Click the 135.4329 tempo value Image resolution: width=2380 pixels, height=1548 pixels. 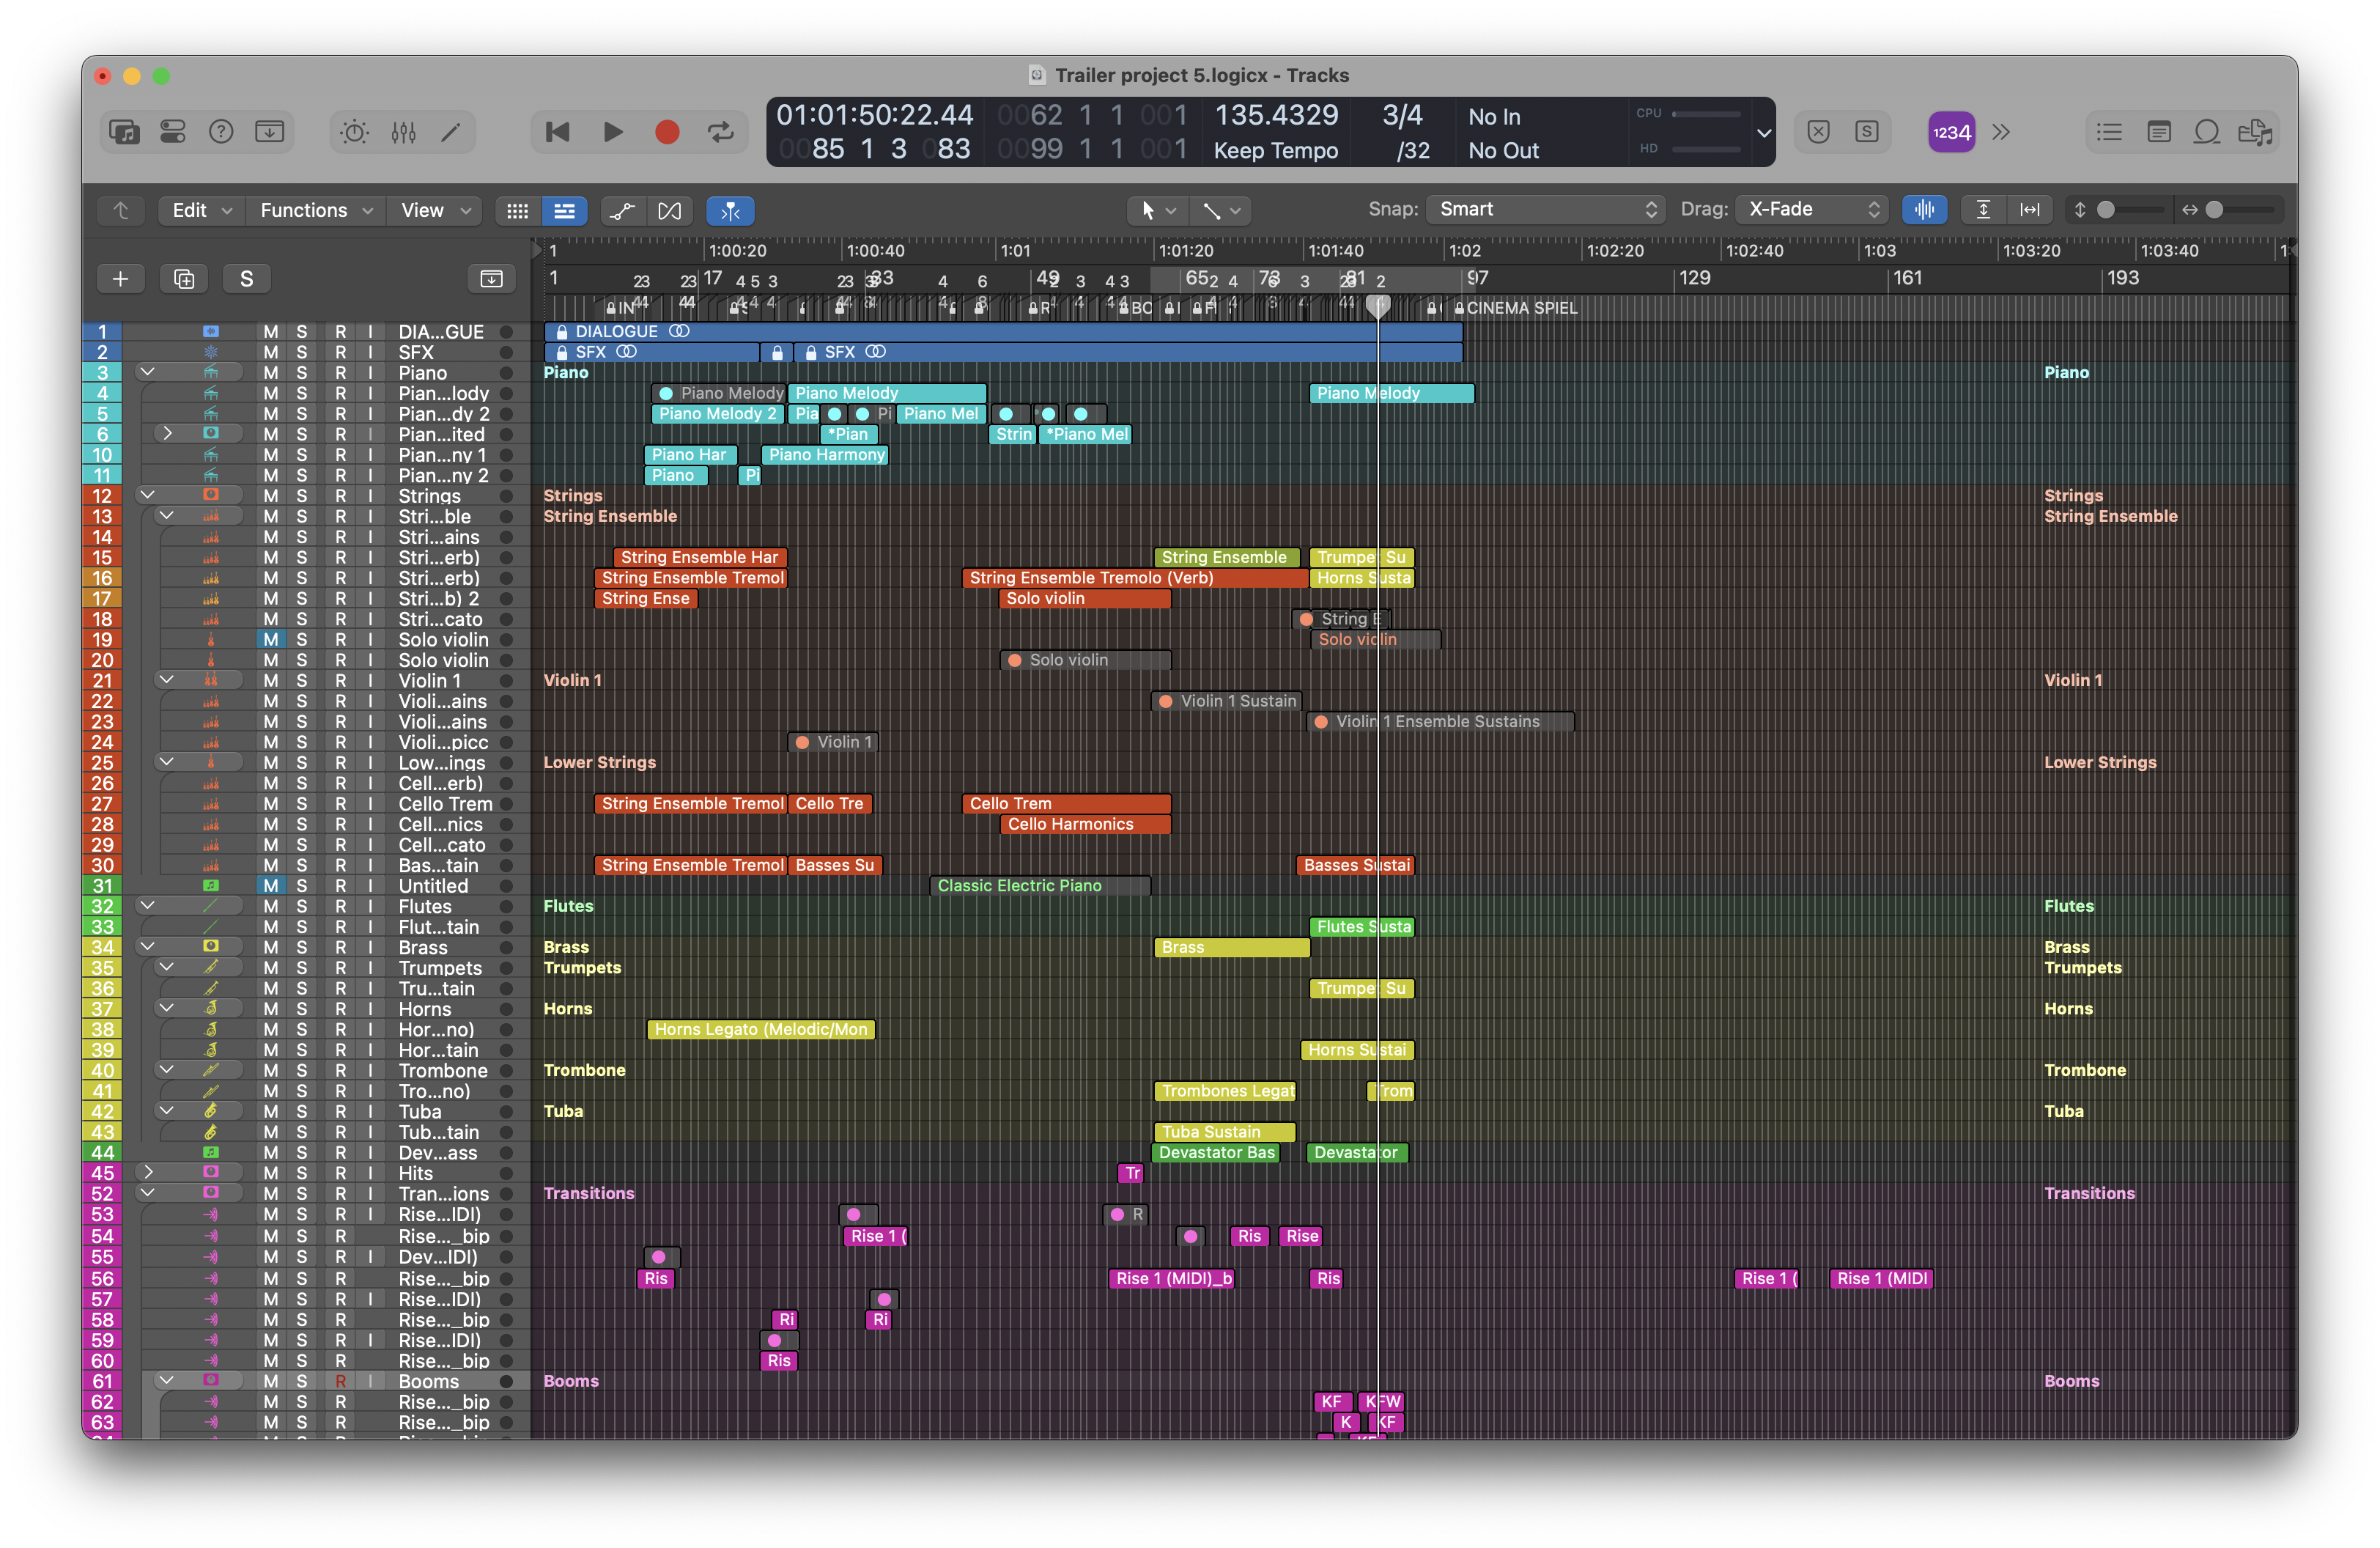click(x=1276, y=115)
